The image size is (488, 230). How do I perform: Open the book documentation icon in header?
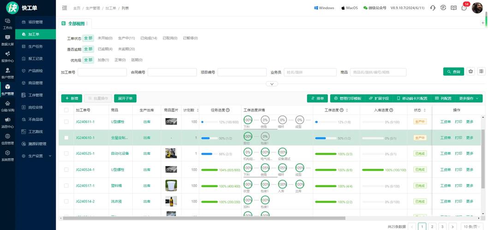(454, 8)
